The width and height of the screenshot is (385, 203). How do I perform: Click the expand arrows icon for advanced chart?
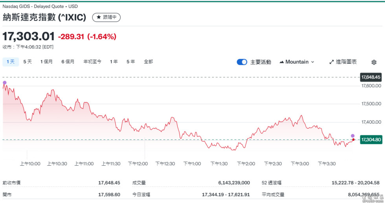tap(332, 62)
